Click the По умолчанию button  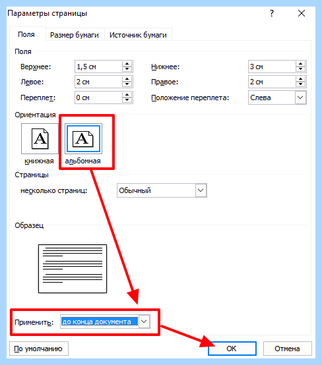pos(39,349)
